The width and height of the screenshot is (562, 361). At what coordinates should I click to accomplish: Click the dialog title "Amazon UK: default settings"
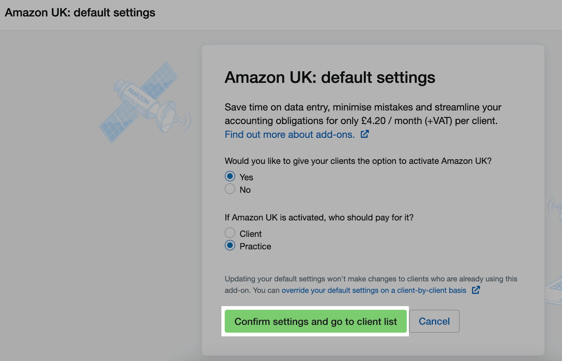pos(329,78)
